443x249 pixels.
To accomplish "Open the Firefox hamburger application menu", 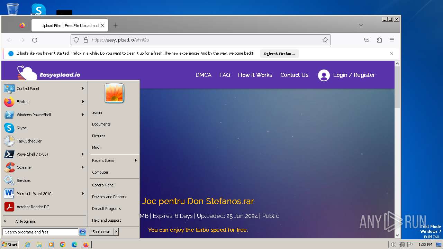I will [392, 40].
